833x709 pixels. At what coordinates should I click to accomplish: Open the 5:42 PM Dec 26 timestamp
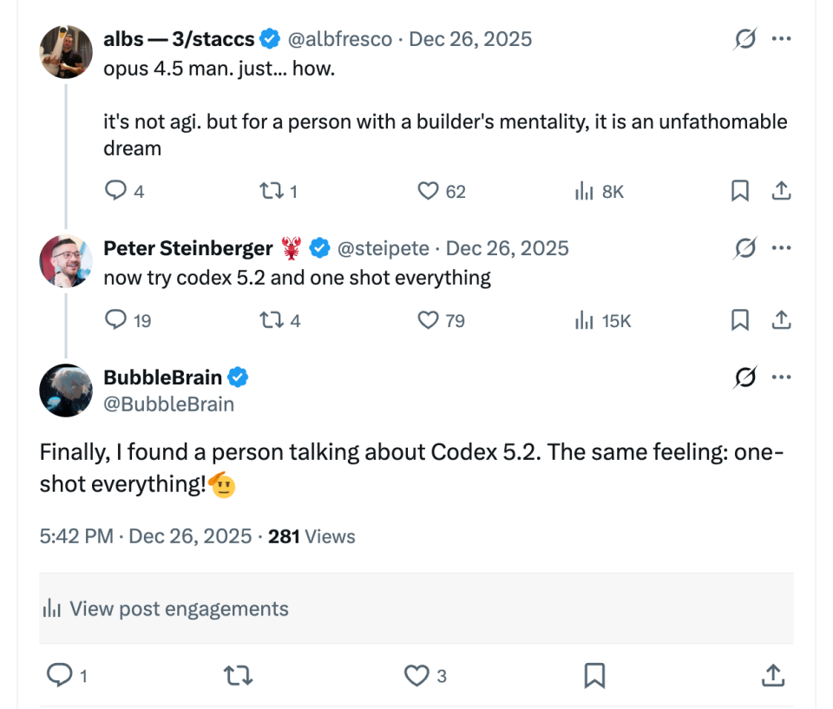(145, 536)
